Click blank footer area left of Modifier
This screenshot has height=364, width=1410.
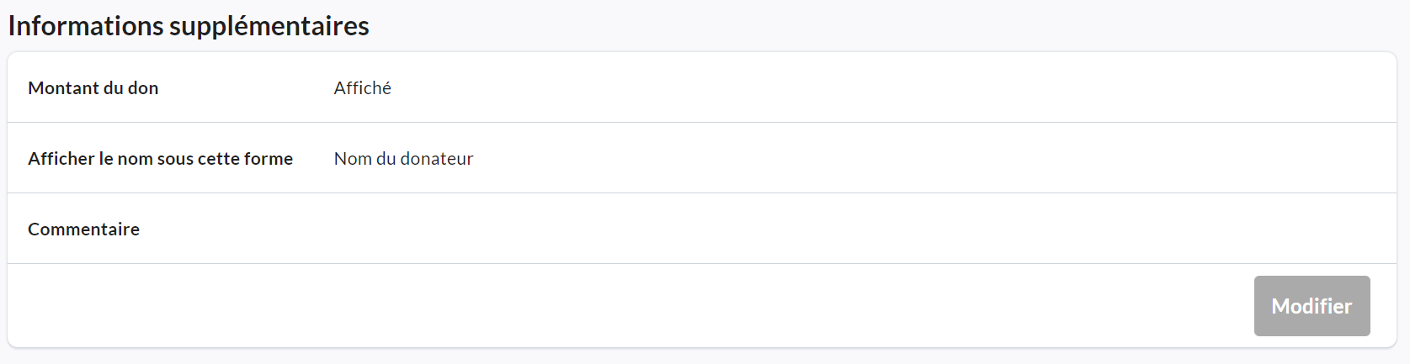[589, 306]
